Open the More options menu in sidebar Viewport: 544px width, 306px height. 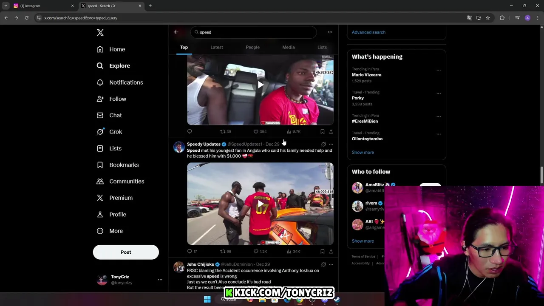tap(110, 231)
